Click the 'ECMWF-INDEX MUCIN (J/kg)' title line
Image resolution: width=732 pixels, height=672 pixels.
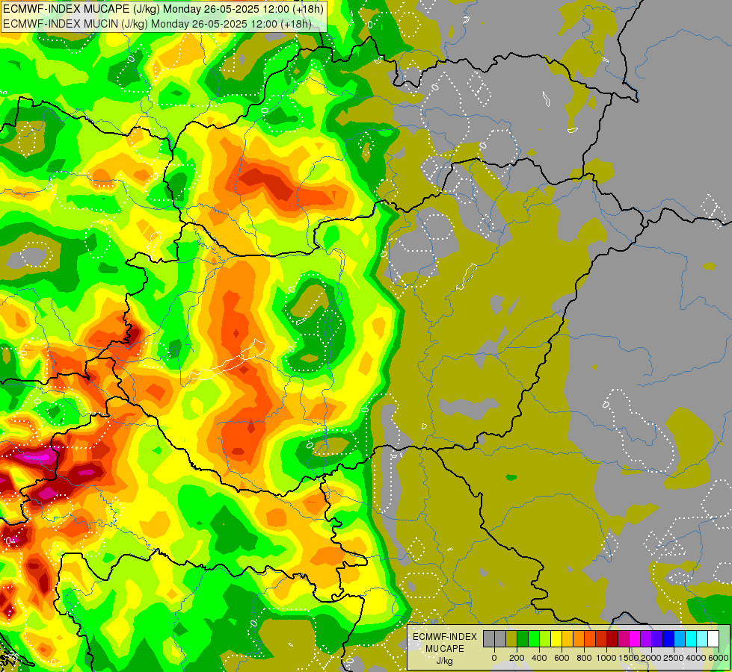click(157, 23)
